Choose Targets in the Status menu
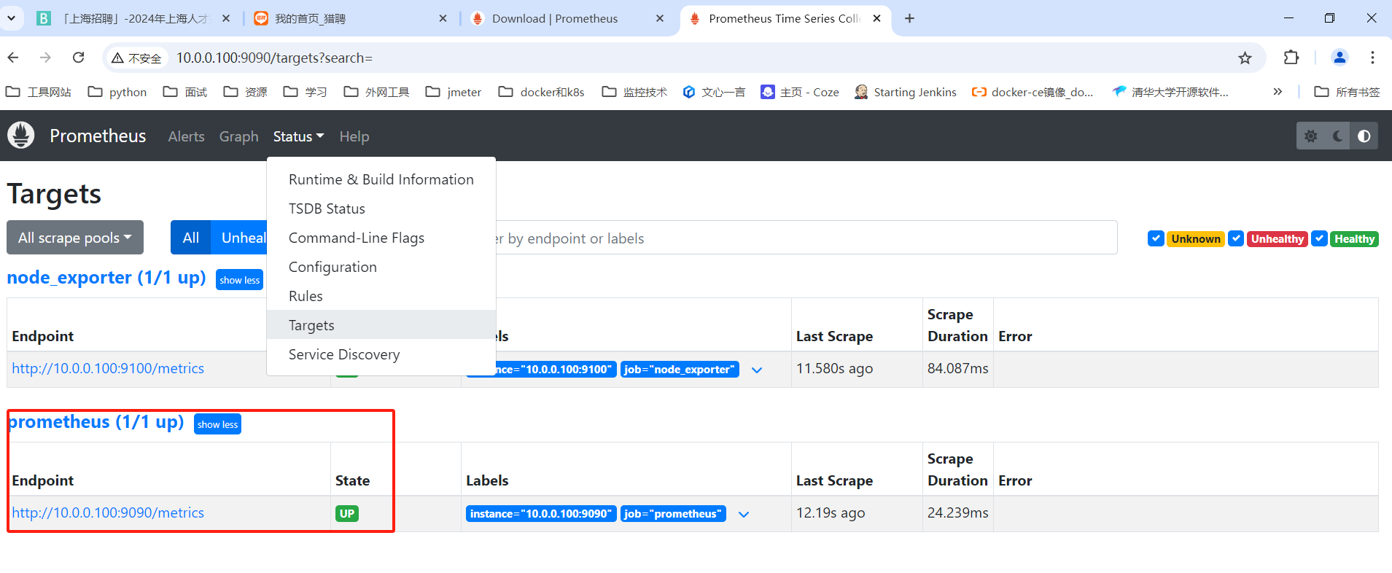Image resolution: width=1392 pixels, height=573 pixels. (x=381, y=325)
